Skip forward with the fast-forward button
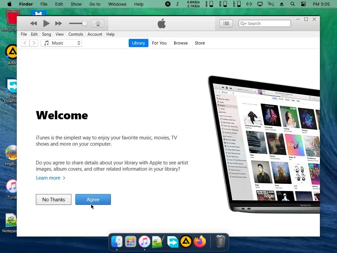Screen dimensions: 337x253 click(59, 23)
